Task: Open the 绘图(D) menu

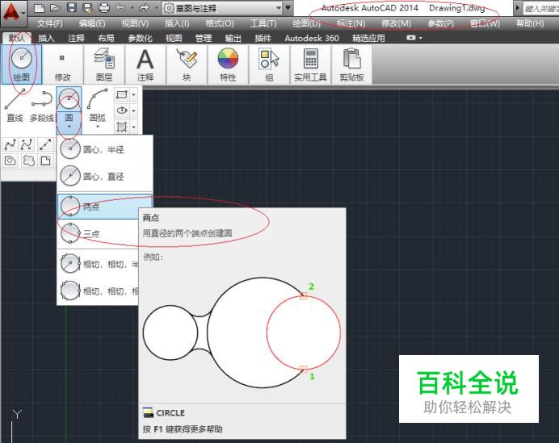Action: click(x=306, y=23)
